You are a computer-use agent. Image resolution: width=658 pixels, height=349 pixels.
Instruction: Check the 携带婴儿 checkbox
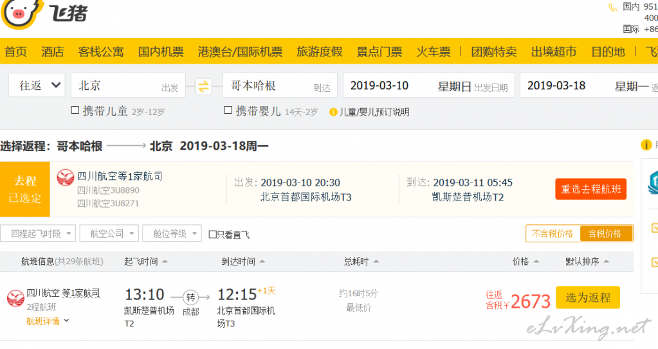coord(228,111)
